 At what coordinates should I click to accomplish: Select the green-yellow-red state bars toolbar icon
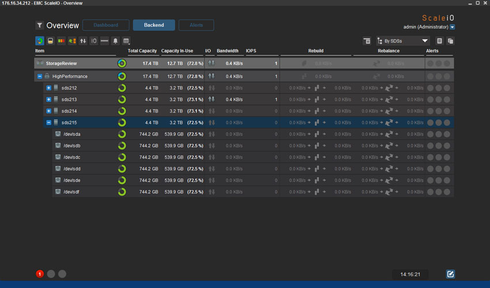tap(61, 41)
